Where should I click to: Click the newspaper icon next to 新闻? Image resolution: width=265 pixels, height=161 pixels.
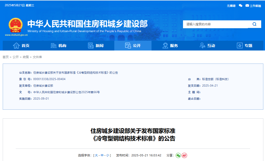[x=91, y=46]
